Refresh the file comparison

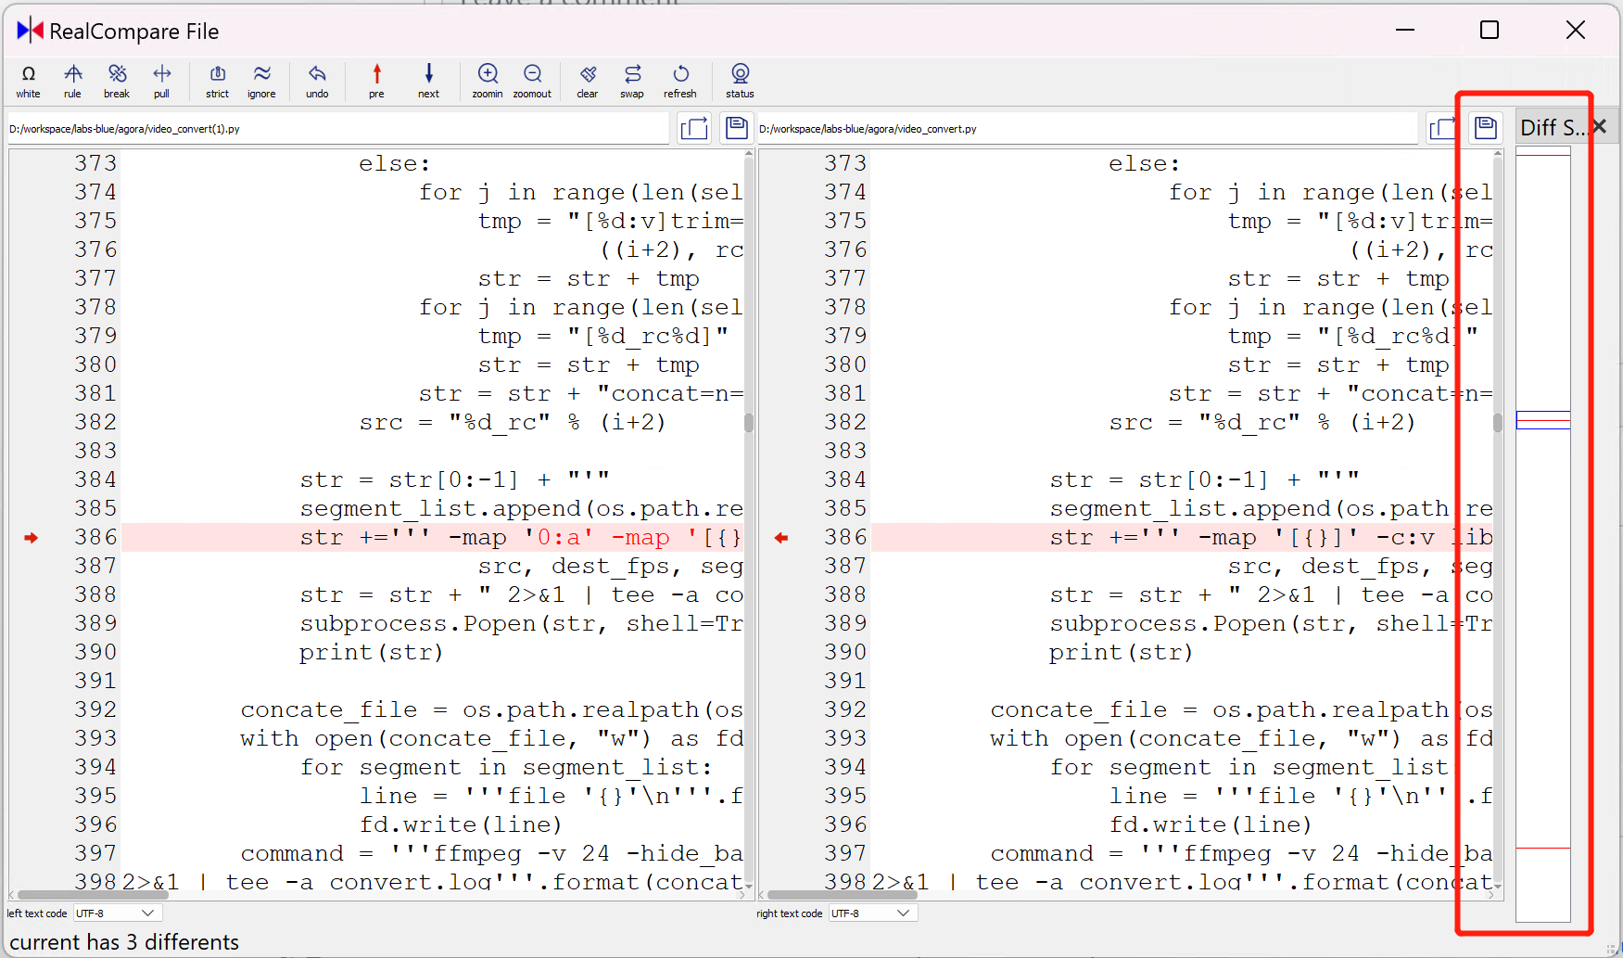(680, 81)
